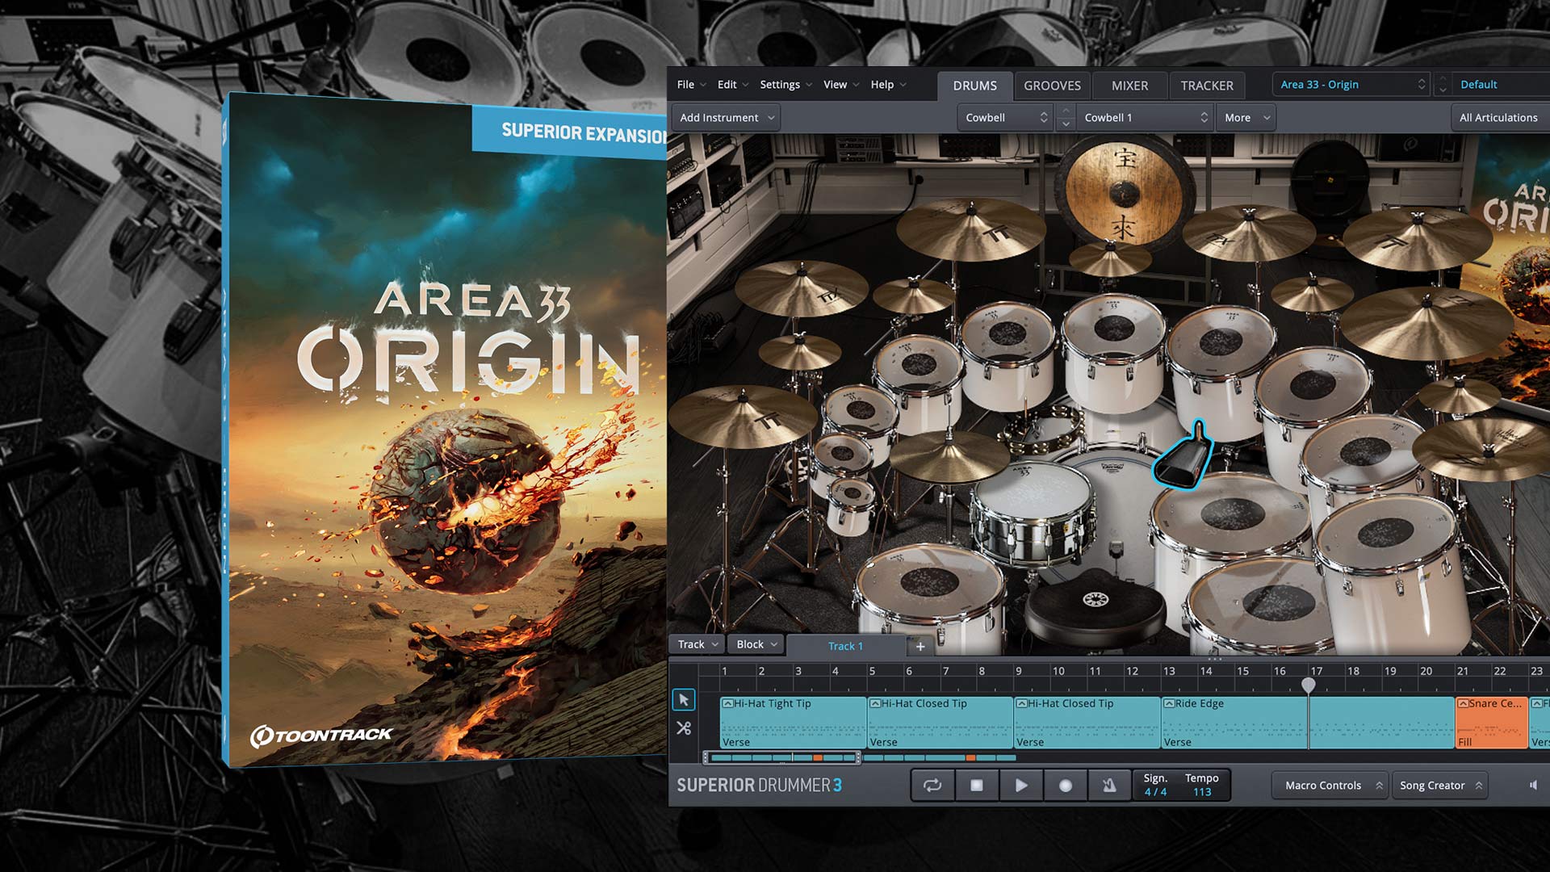Select the next instrument with the down arrow
Viewport: 1550px width, 872px height.
(x=1066, y=124)
